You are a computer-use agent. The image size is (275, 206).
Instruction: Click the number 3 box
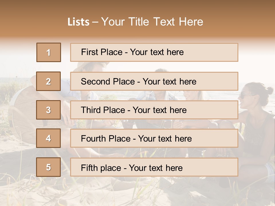(x=49, y=110)
